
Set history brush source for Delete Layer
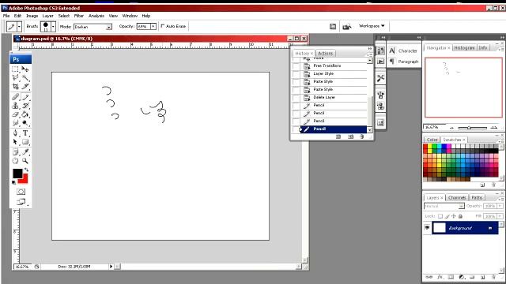tap(296, 97)
